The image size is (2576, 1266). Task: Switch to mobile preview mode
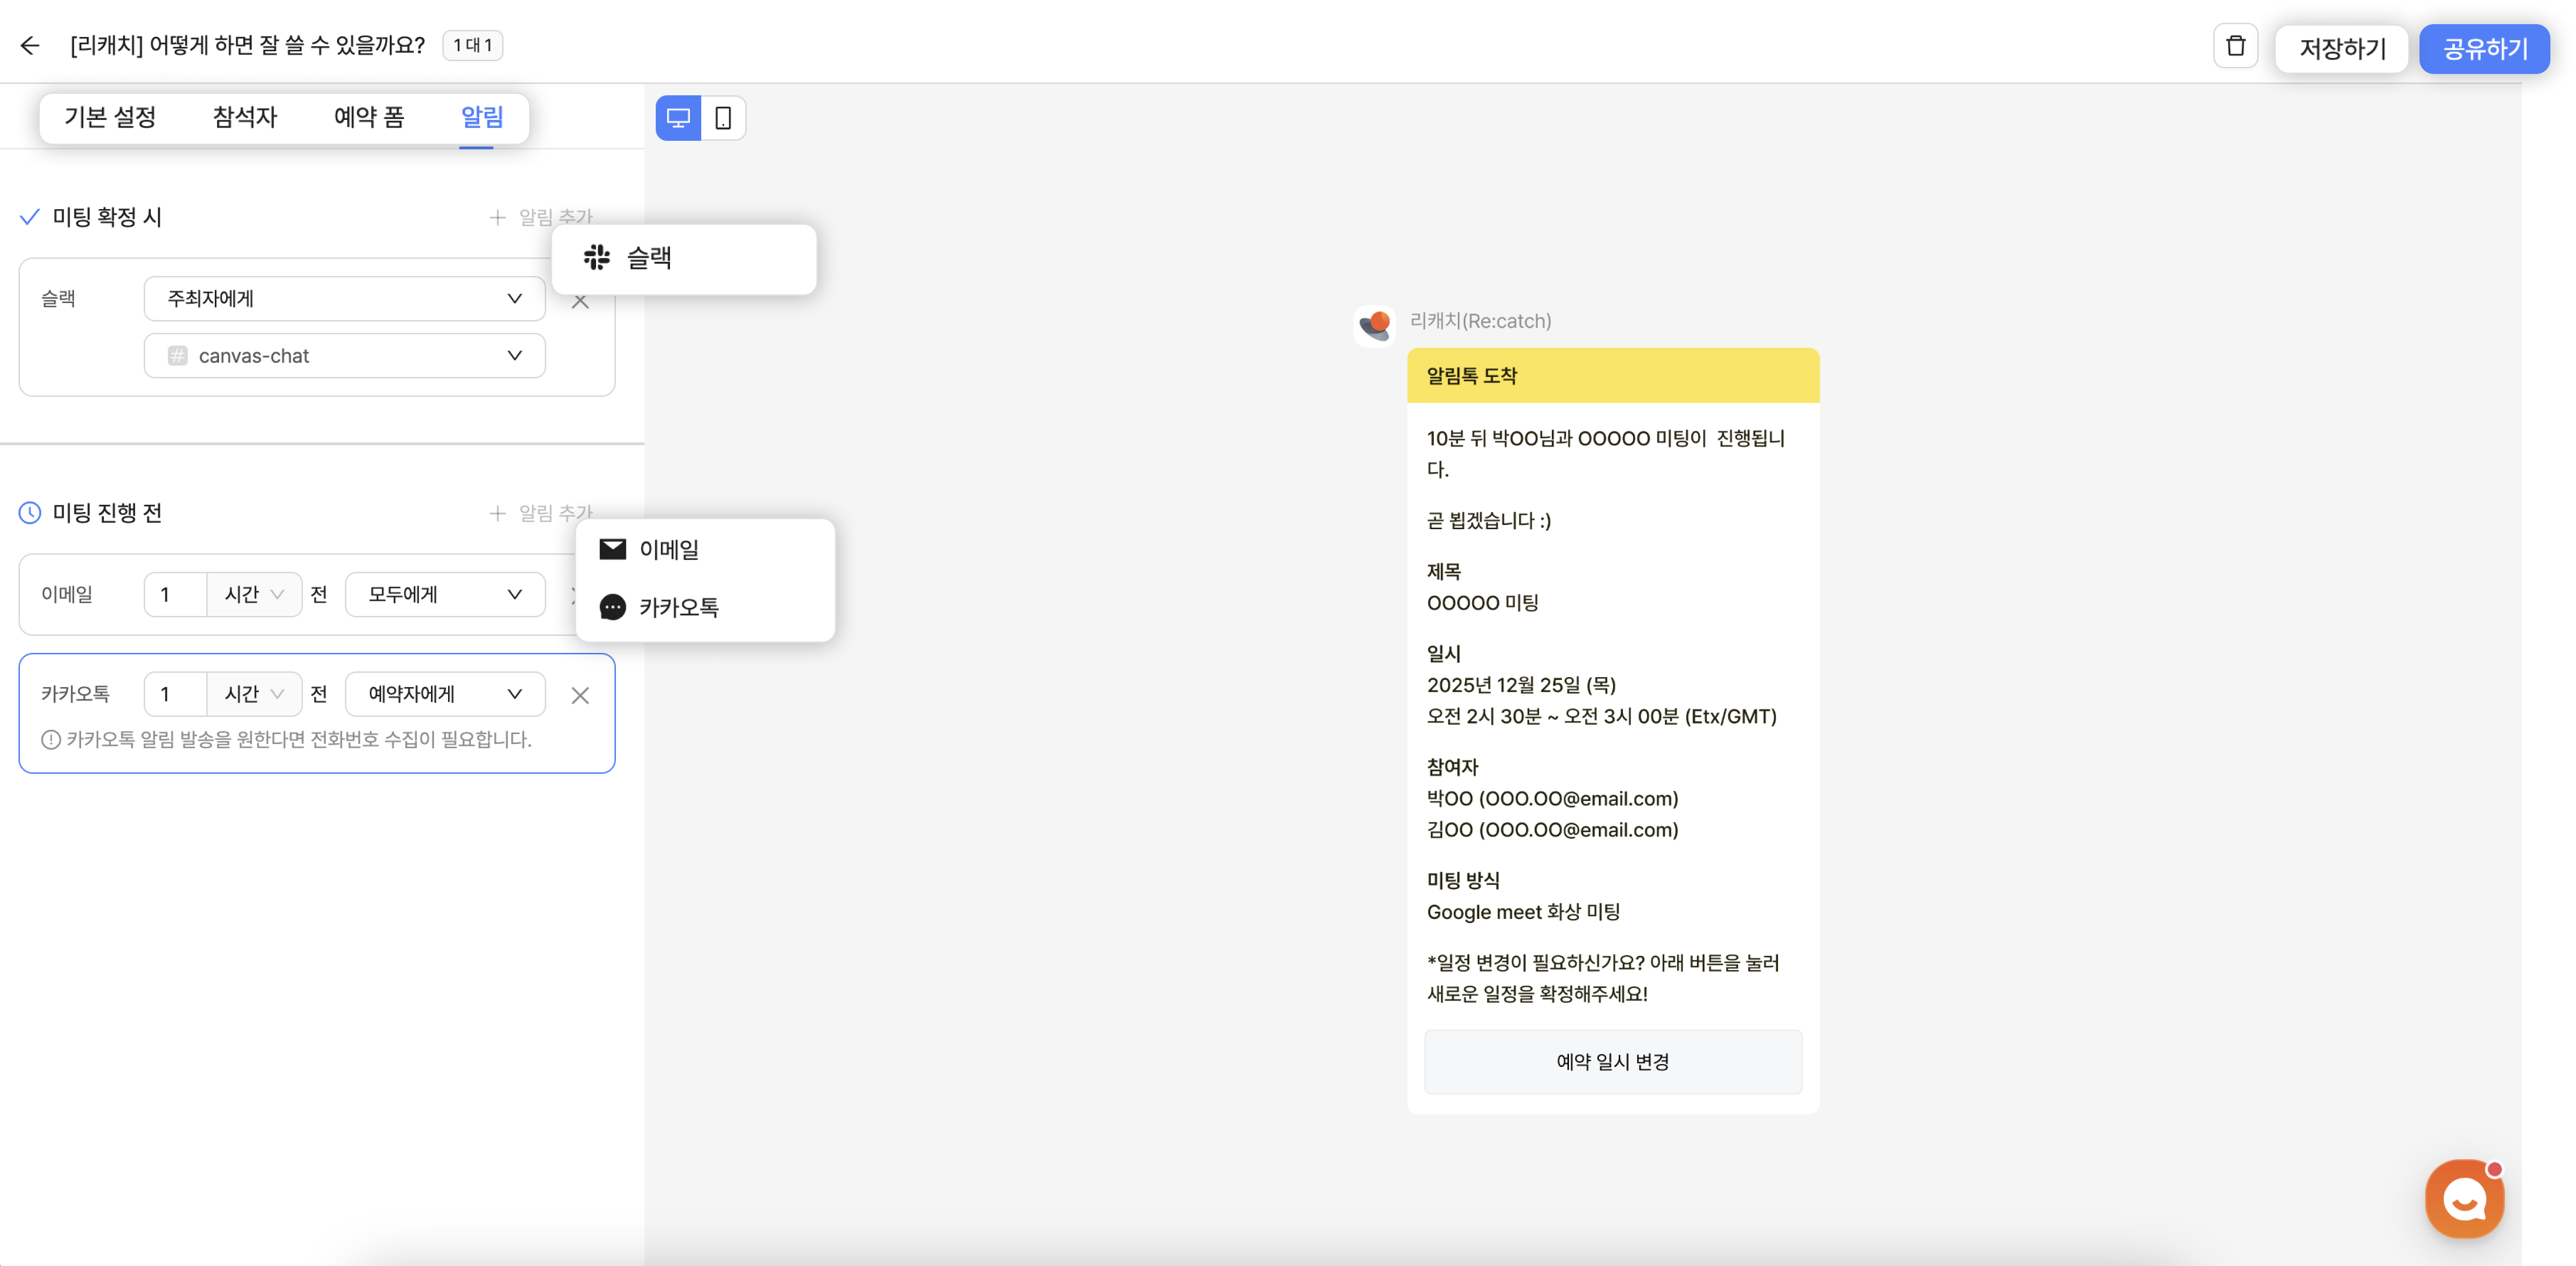point(723,118)
